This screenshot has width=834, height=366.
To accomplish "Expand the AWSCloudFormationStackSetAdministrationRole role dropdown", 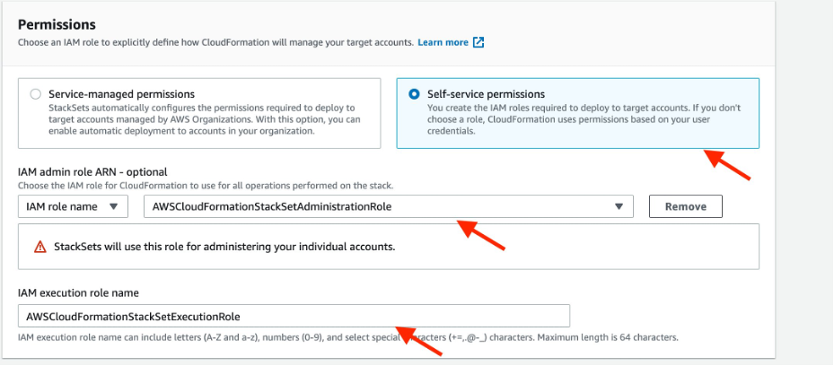I will 389,206.
